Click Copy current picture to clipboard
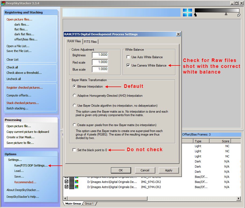 [x=28, y=132]
